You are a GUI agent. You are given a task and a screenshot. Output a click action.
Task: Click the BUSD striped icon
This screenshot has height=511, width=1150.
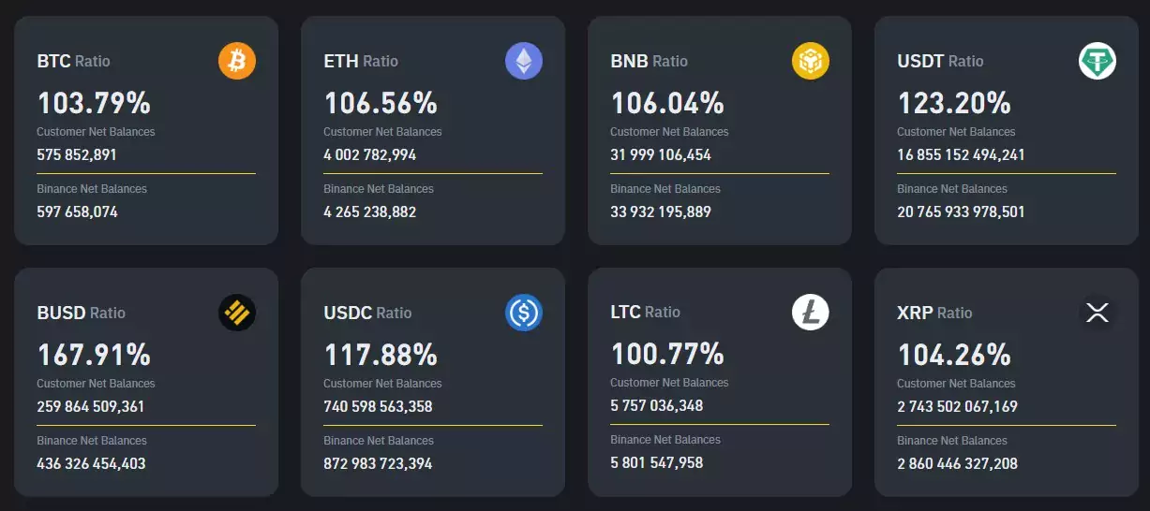(237, 313)
